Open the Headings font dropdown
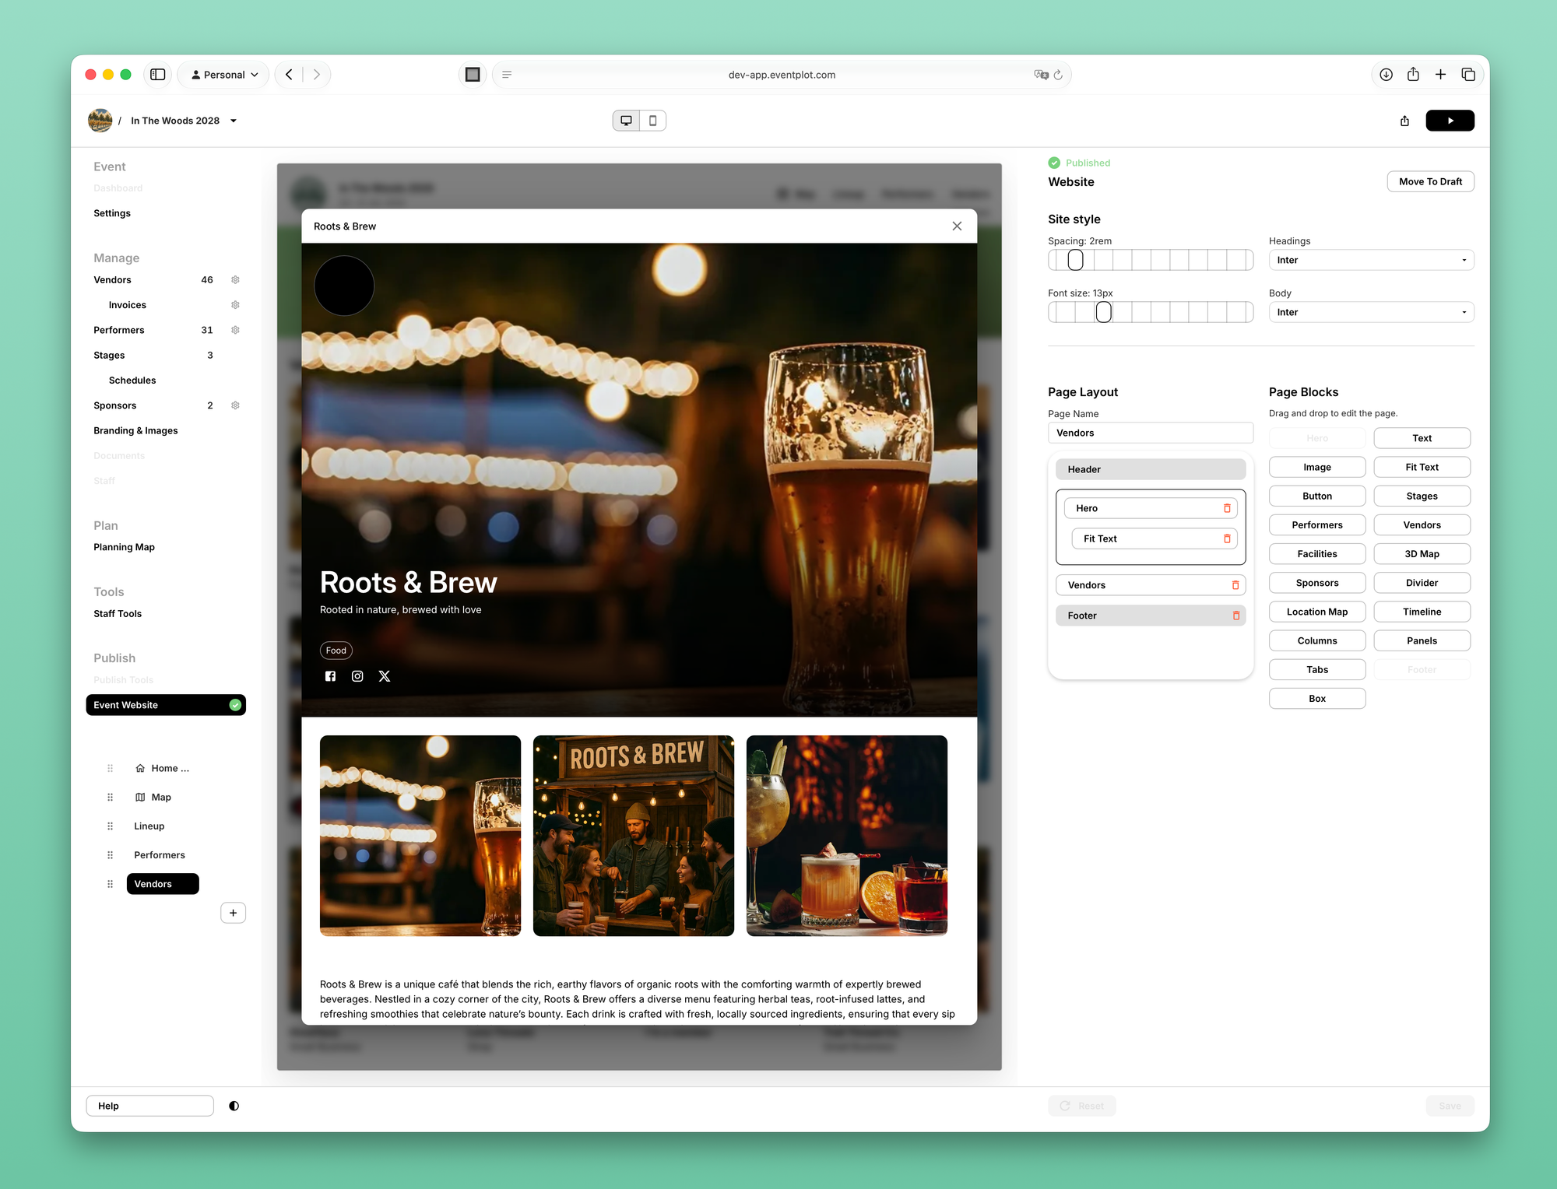 [1371, 260]
